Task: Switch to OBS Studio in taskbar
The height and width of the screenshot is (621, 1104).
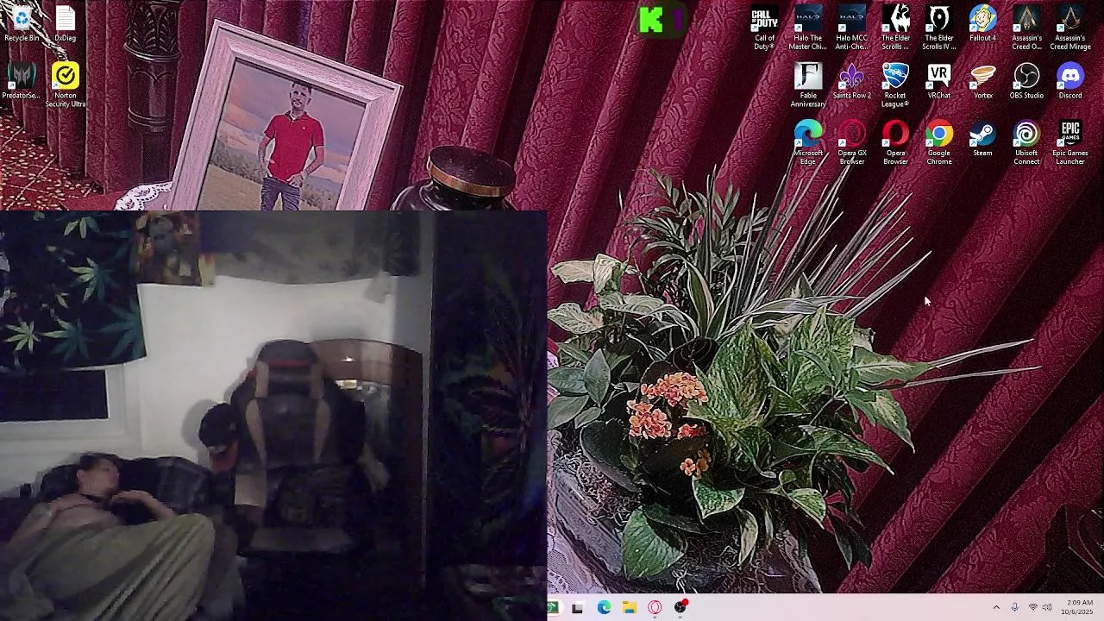Action: point(681,607)
